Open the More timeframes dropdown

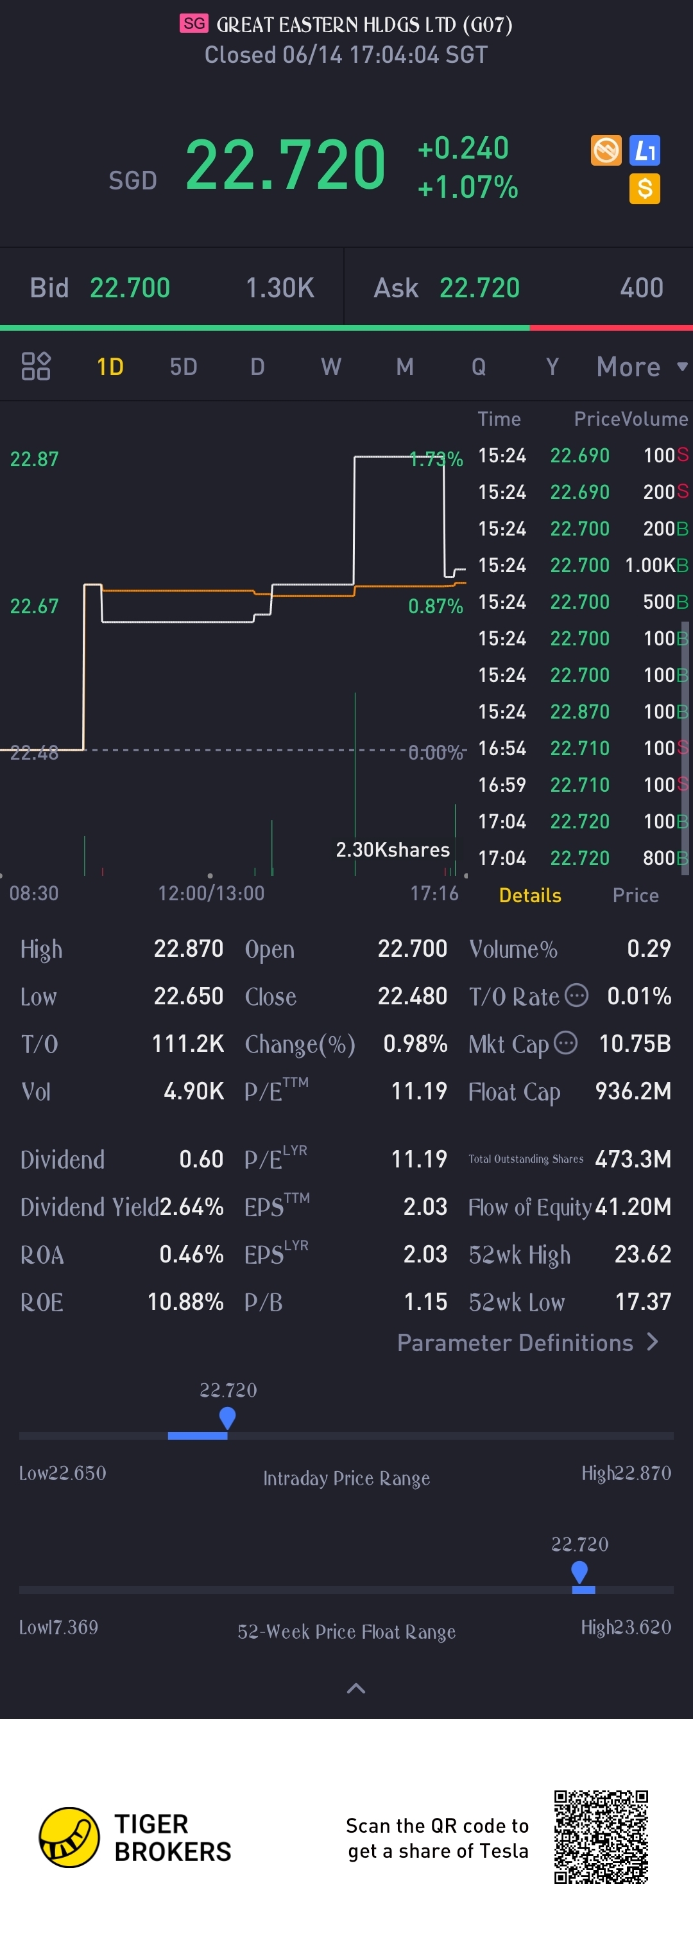point(642,367)
